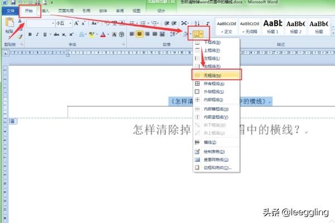
Task: Click the Justify alignment icon
Action: click(x=155, y=34)
